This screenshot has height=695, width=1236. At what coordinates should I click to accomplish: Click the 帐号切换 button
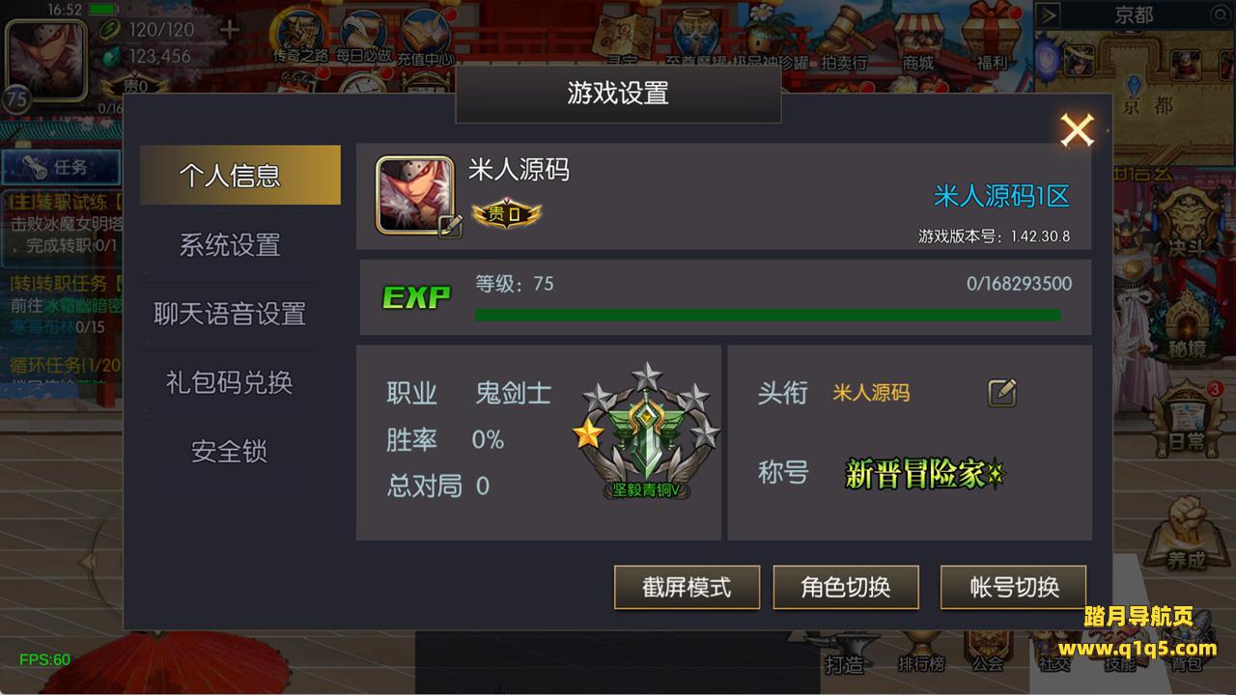click(x=1014, y=587)
